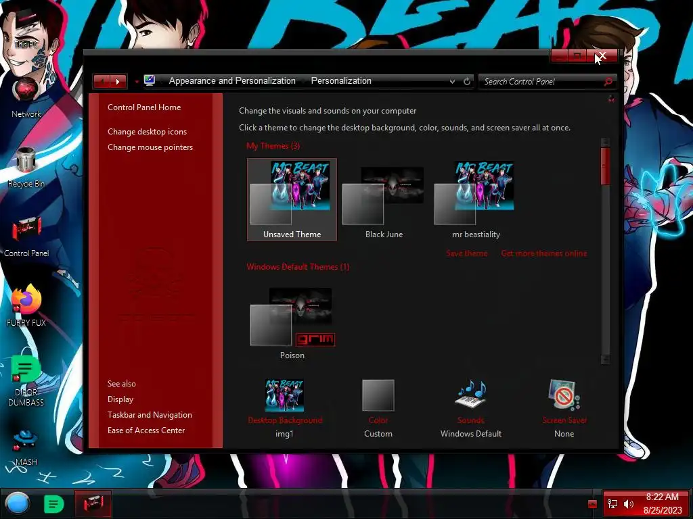Open the green chat app on taskbar
This screenshot has width=693, height=519.
pyautogui.click(x=54, y=503)
